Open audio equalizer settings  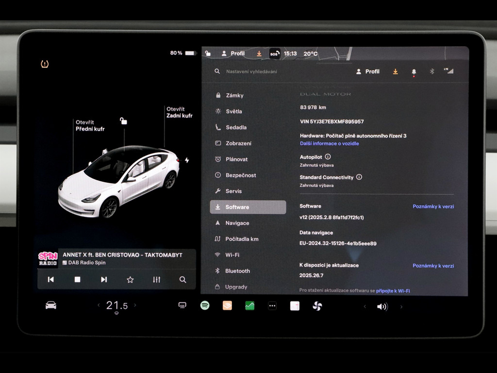point(157,279)
